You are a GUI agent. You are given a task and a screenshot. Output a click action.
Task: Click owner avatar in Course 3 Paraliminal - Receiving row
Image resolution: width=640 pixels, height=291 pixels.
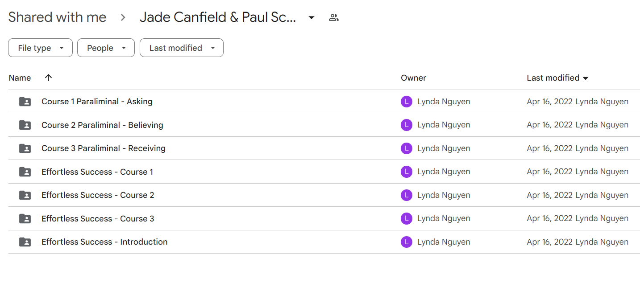[x=407, y=148]
